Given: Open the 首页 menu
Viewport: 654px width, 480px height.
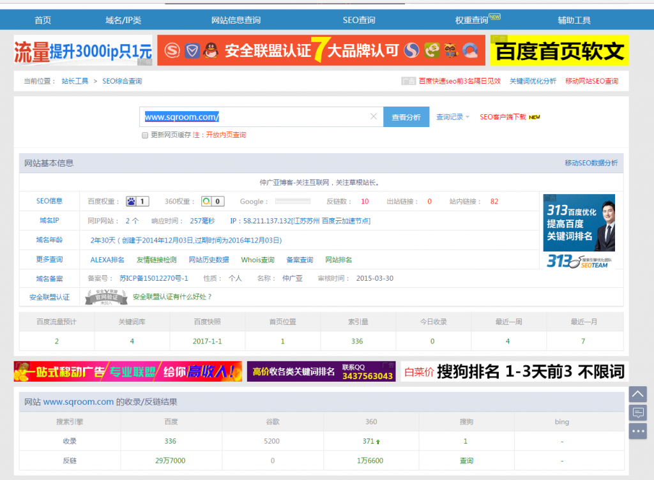Looking at the screenshot, I should click(x=43, y=20).
